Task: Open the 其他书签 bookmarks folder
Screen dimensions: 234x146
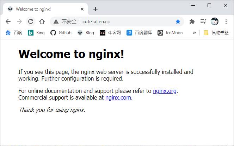Action: click(x=216, y=33)
